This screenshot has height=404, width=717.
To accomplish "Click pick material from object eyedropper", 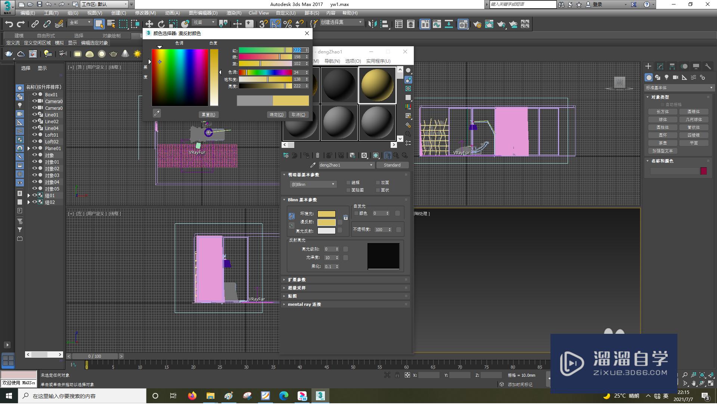I will click(313, 165).
